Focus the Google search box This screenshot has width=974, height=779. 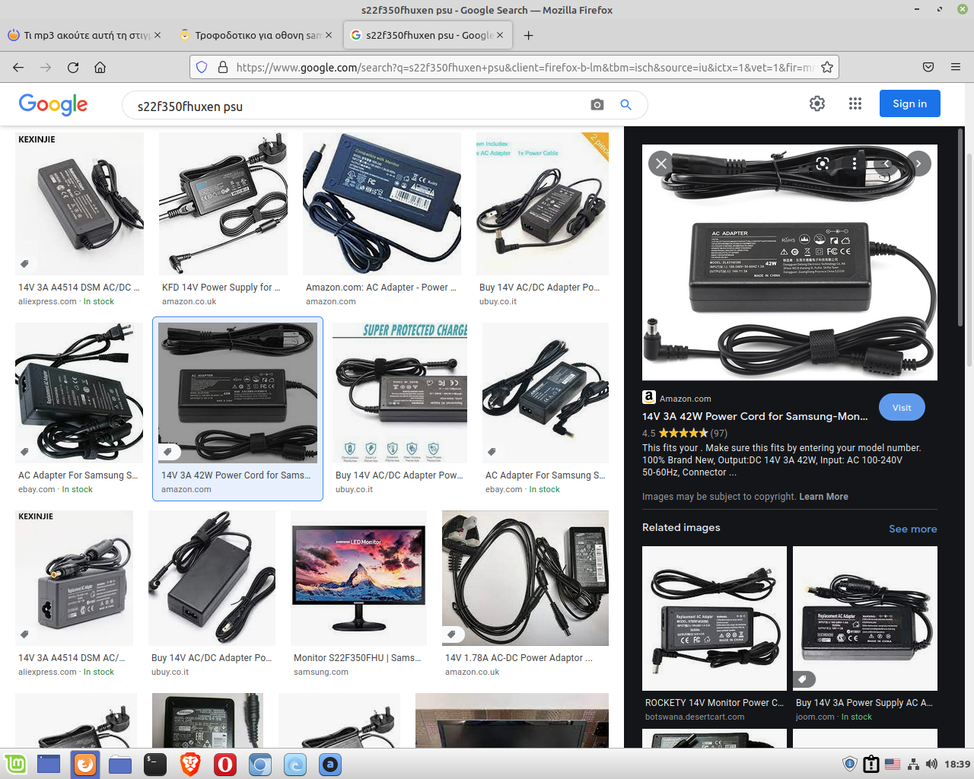tap(358, 106)
